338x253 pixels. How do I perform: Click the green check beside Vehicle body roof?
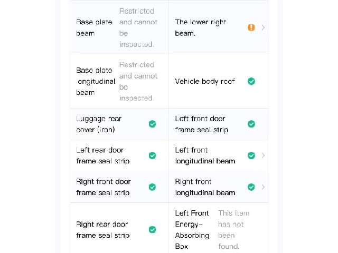(x=251, y=81)
